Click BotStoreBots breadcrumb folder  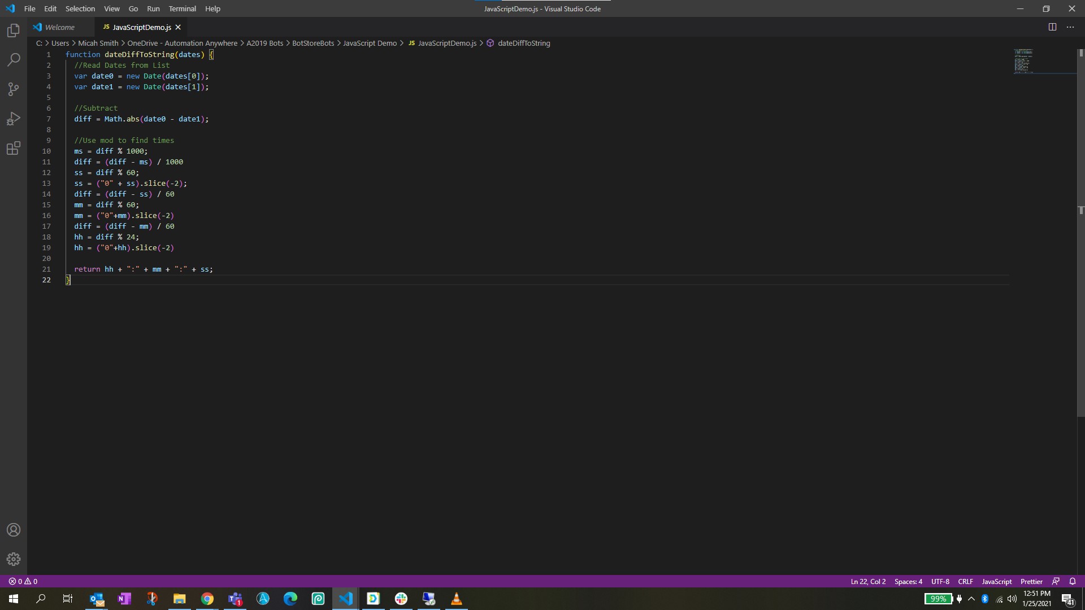click(x=313, y=43)
